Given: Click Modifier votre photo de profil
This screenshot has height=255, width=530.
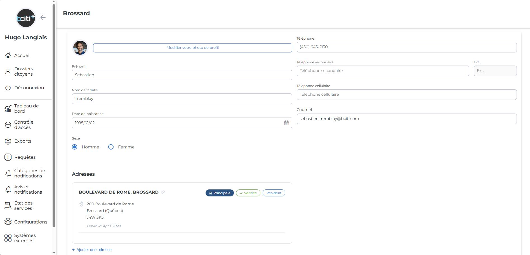Looking at the screenshot, I should pyautogui.click(x=192, y=48).
